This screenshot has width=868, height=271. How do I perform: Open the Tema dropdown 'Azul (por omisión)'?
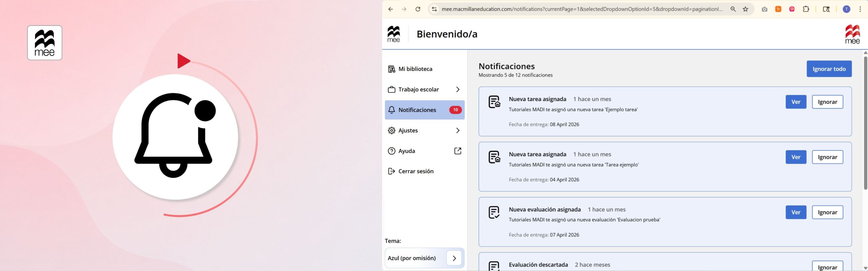click(x=425, y=258)
